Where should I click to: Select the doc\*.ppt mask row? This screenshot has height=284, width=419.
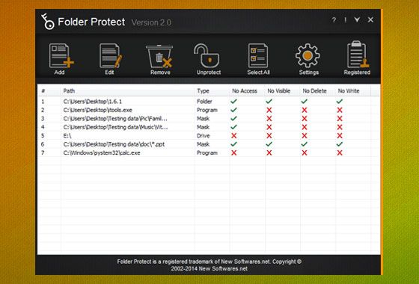pyautogui.click(x=209, y=144)
